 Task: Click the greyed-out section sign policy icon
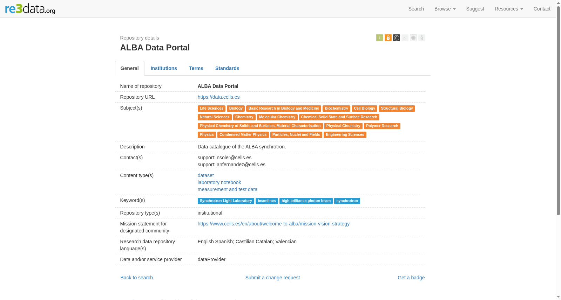point(422,38)
